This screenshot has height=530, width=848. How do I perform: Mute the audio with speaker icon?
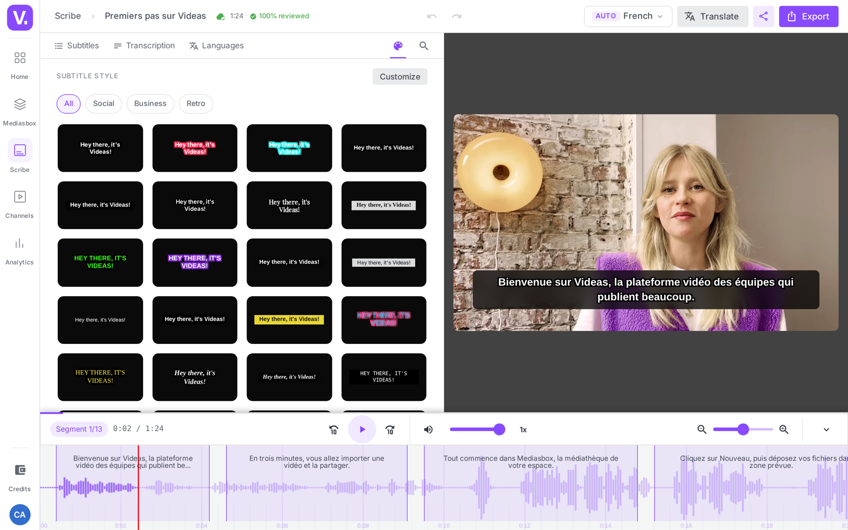point(428,429)
